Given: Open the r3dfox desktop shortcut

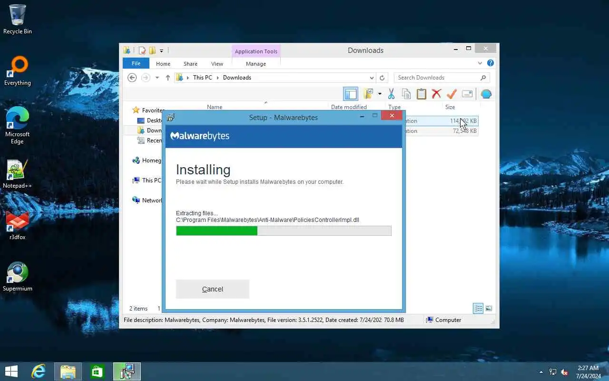Looking at the screenshot, I should tap(18, 225).
